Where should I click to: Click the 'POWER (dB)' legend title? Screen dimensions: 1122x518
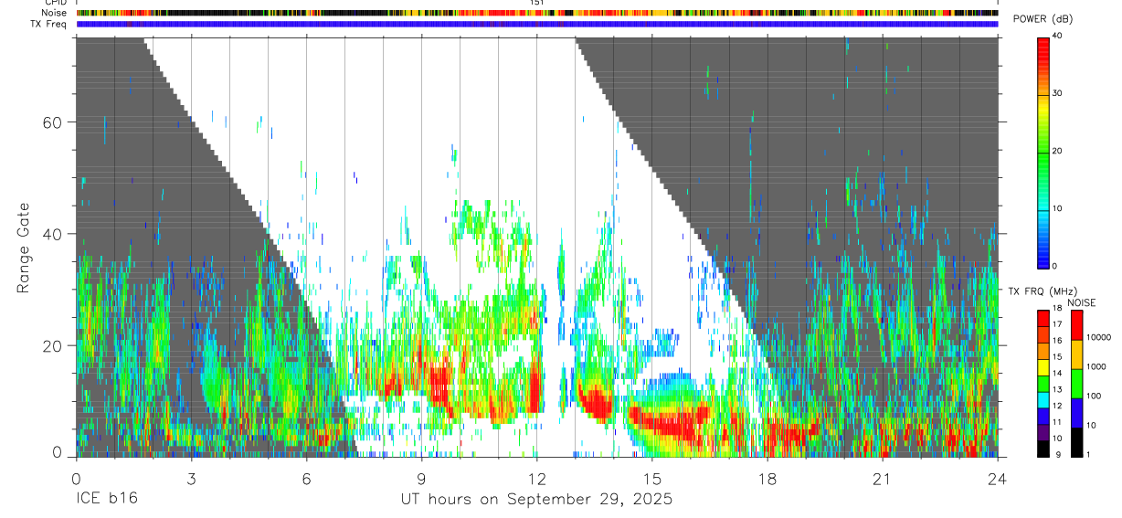coord(1043,19)
